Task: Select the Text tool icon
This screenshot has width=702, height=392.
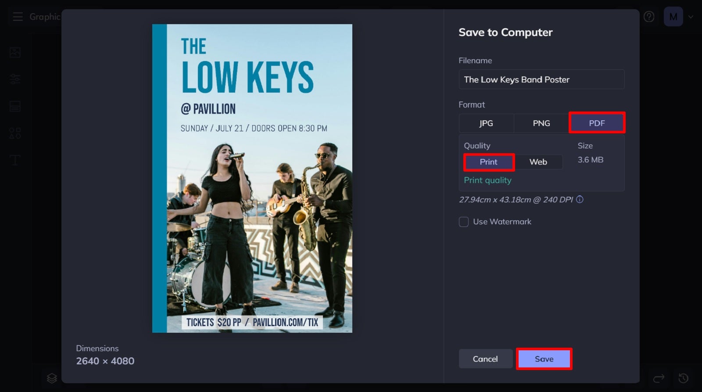Action: (x=15, y=160)
